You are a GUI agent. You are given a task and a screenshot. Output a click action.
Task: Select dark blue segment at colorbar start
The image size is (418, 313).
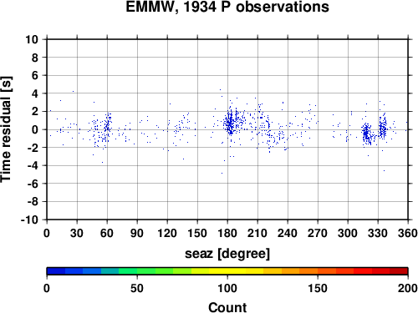[56, 271]
